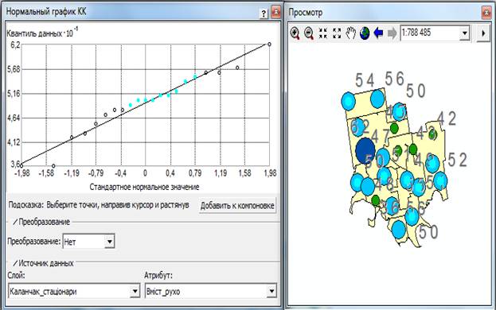The width and height of the screenshot is (496, 310).
Task: Click the Квантиль данных axis title
Action: click(x=42, y=33)
